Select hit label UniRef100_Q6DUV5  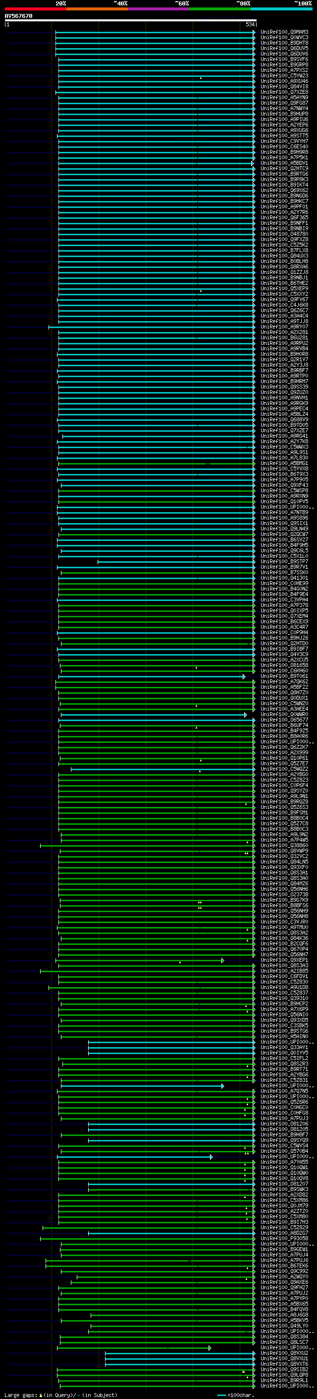(284, 48)
